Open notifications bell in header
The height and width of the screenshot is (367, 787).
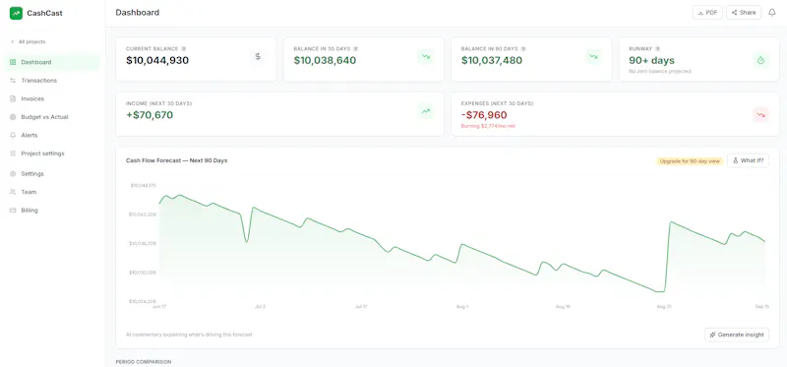(x=772, y=13)
